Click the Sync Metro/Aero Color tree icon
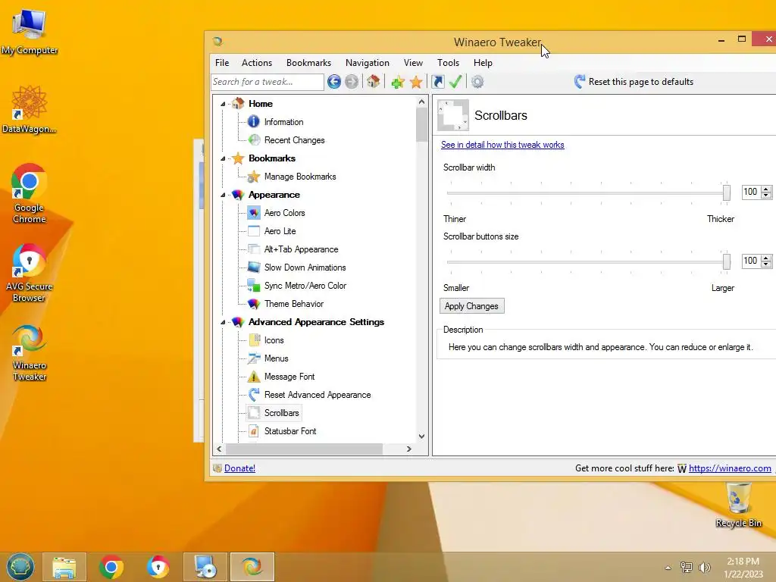The height and width of the screenshot is (582, 776). (x=254, y=286)
